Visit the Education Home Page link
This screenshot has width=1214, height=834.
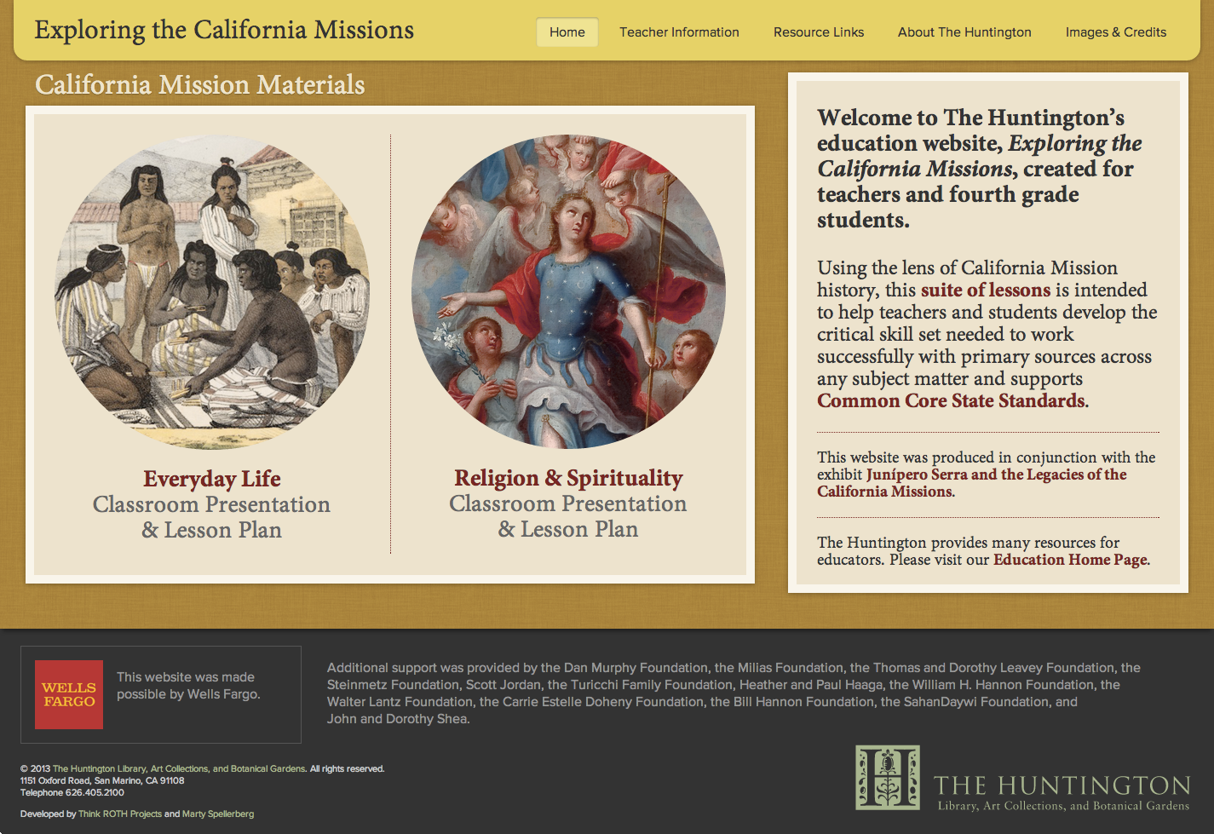click(x=1070, y=560)
